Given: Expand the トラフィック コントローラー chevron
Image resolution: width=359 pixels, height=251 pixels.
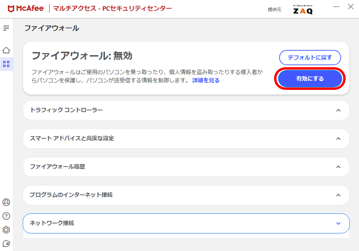Looking at the screenshot, I should [x=338, y=110].
